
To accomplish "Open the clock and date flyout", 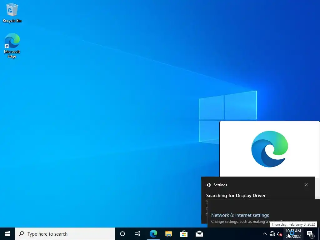I will tap(293, 234).
